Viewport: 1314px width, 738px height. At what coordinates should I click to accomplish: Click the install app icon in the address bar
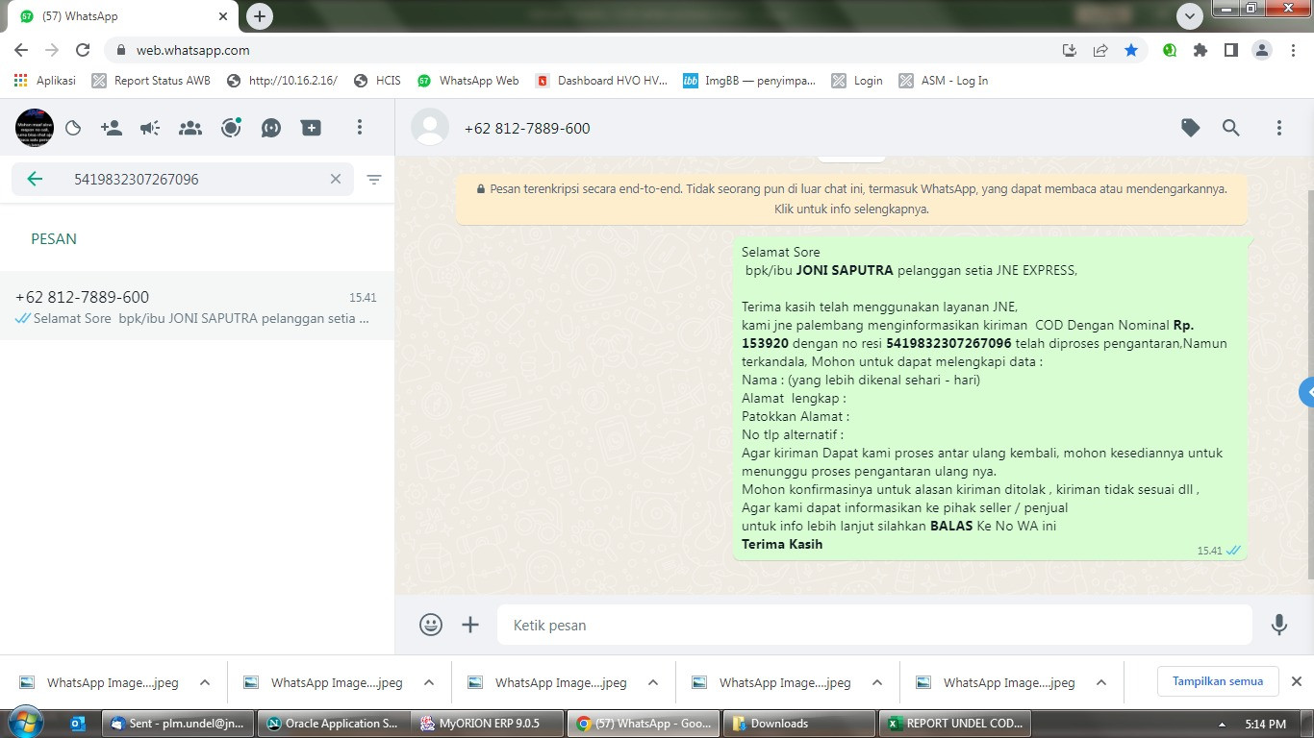click(x=1070, y=50)
